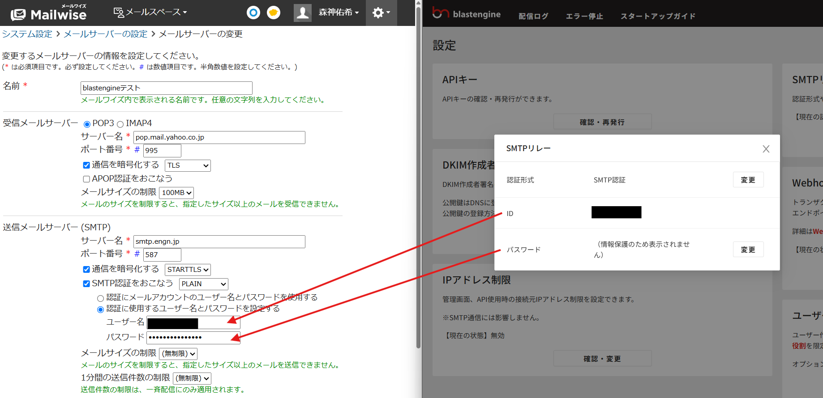This screenshot has height=398, width=823.
Task: Click the Mailwise logo icon
Action: pos(18,15)
